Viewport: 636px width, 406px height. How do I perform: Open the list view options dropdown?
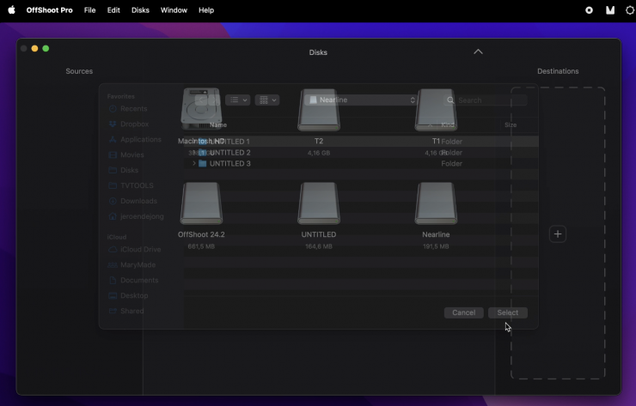(237, 100)
